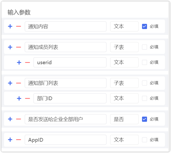Open the 是否 type selector

pos(124,119)
